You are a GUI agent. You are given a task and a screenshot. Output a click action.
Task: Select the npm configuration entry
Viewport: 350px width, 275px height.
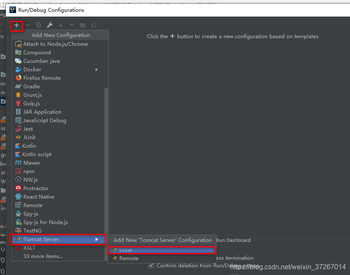tap(58, 171)
